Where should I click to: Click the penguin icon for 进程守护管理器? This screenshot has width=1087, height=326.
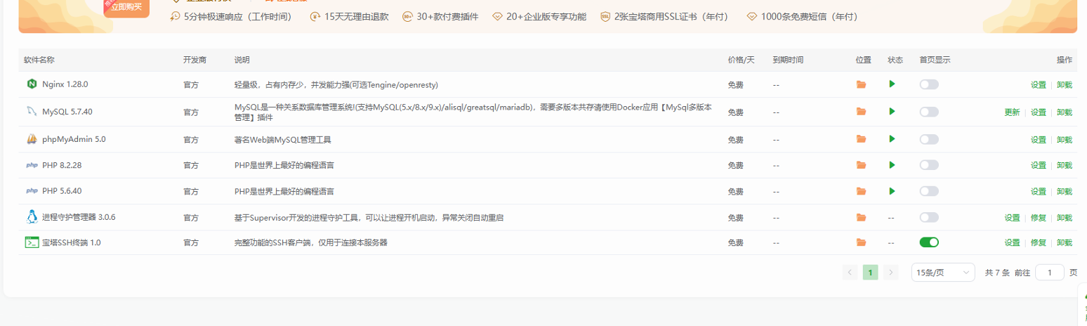[32, 217]
